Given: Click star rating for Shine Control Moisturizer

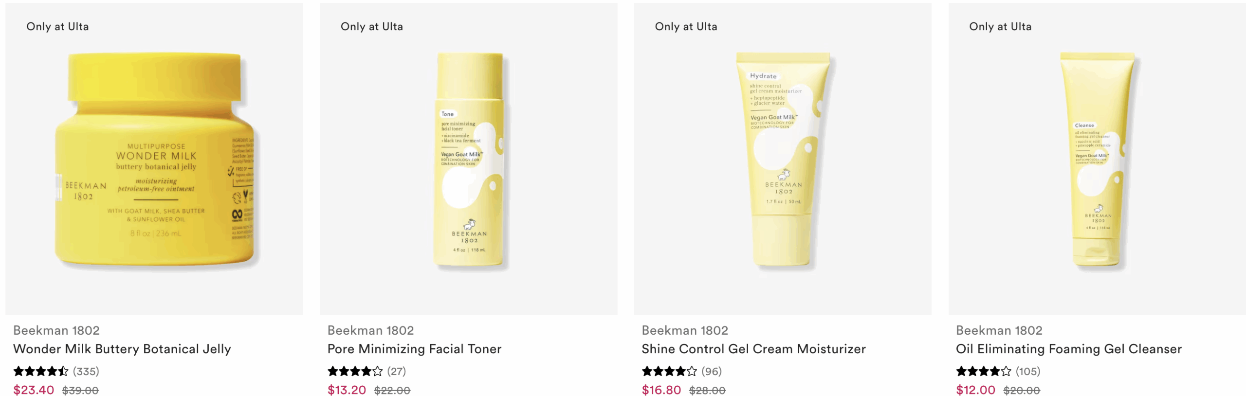Looking at the screenshot, I should pos(669,372).
